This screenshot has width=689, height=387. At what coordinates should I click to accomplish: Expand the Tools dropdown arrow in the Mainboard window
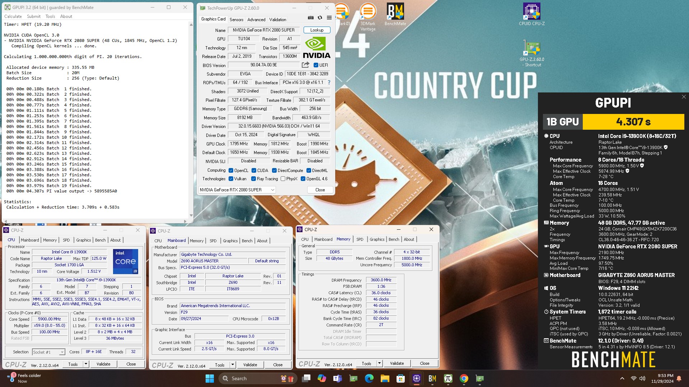[x=233, y=365]
